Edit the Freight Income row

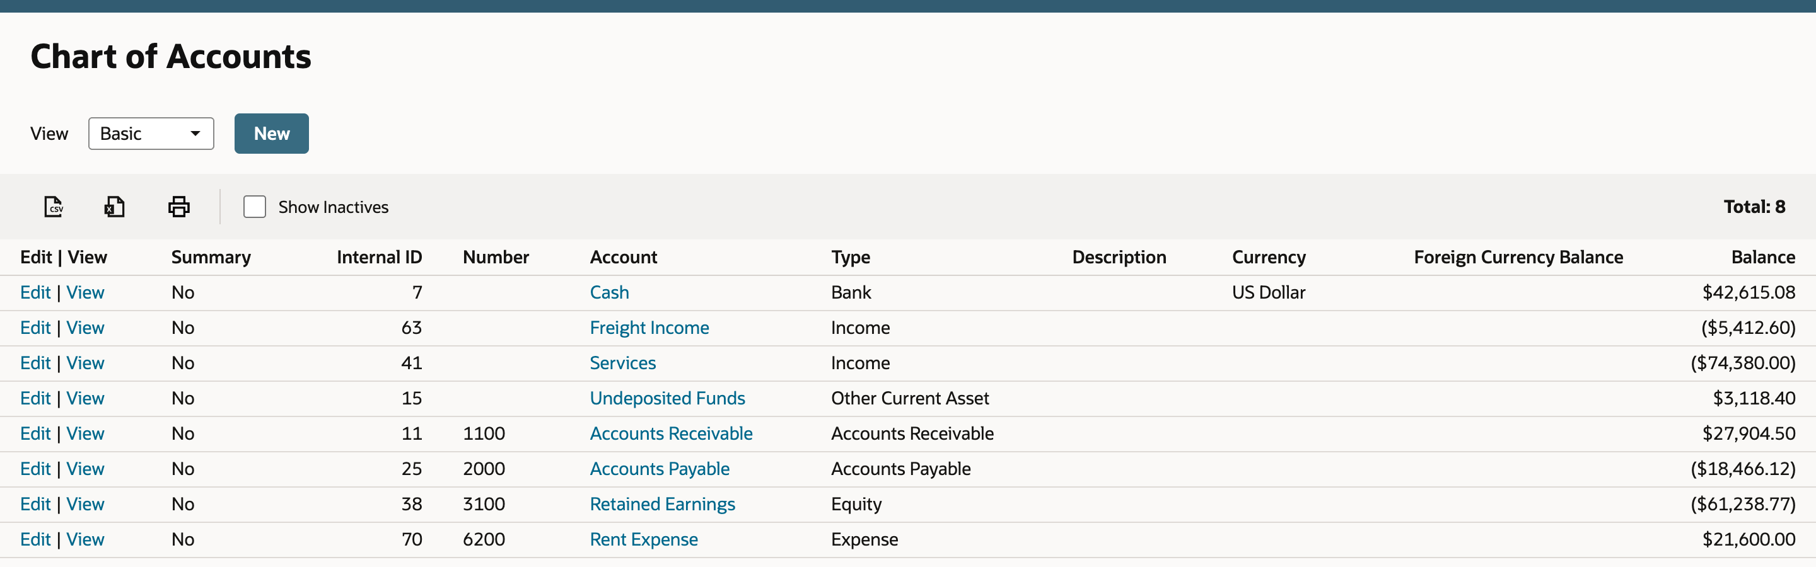35,328
